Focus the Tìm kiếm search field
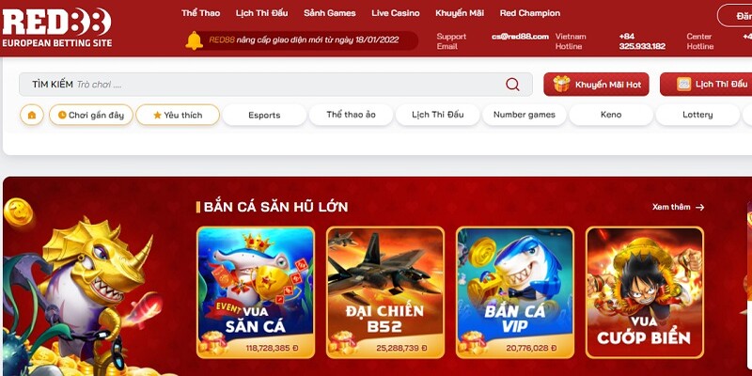The width and height of the screenshot is (752, 376). (275, 85)
